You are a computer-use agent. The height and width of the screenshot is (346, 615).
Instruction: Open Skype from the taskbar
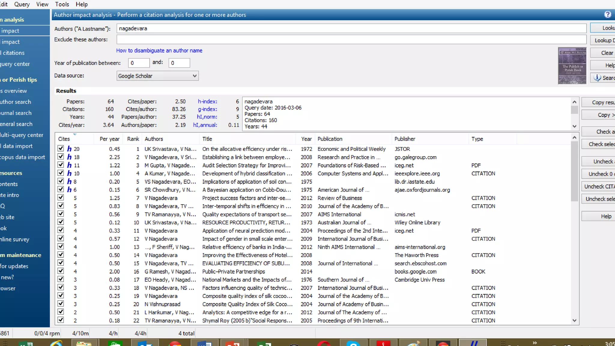353,344
